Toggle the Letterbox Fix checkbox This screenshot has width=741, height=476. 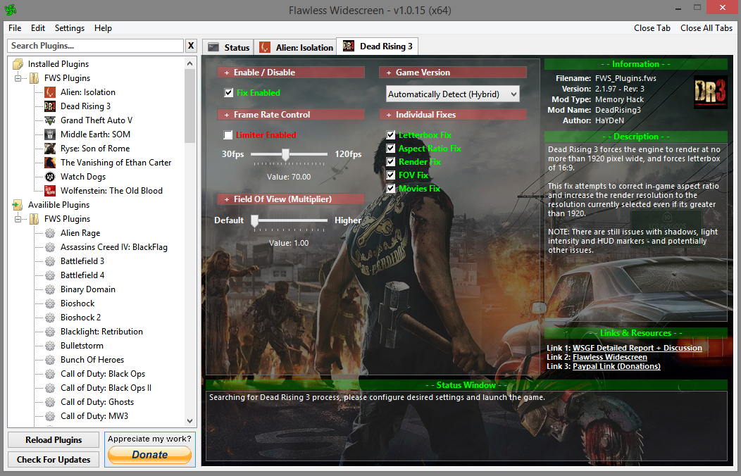(x=390, y=135)
